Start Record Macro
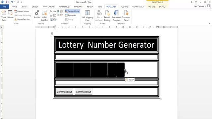 pos(22,11)
